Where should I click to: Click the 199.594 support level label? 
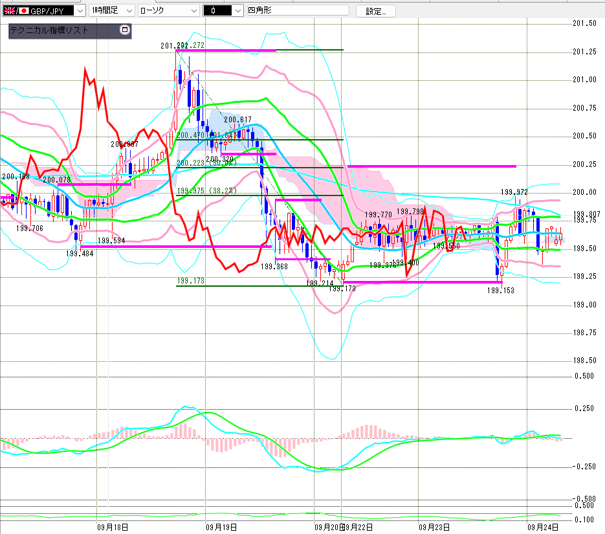[x=111, y=241]
